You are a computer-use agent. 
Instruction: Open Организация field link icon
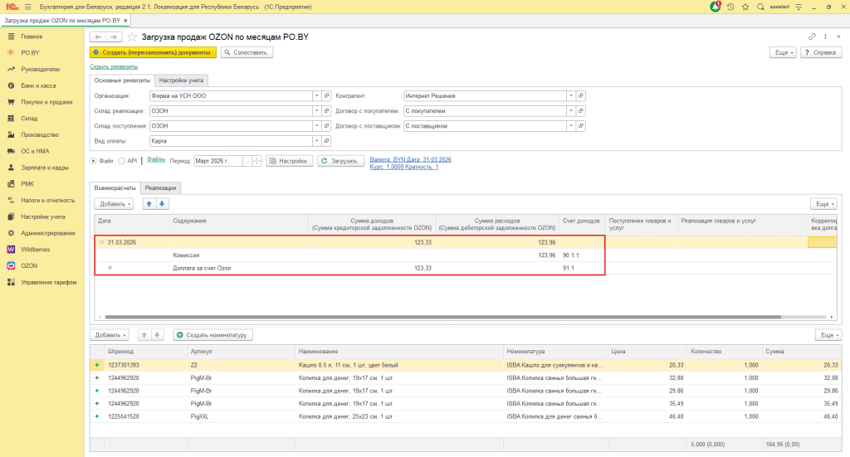pyautogui.click(x=326, y=96)
